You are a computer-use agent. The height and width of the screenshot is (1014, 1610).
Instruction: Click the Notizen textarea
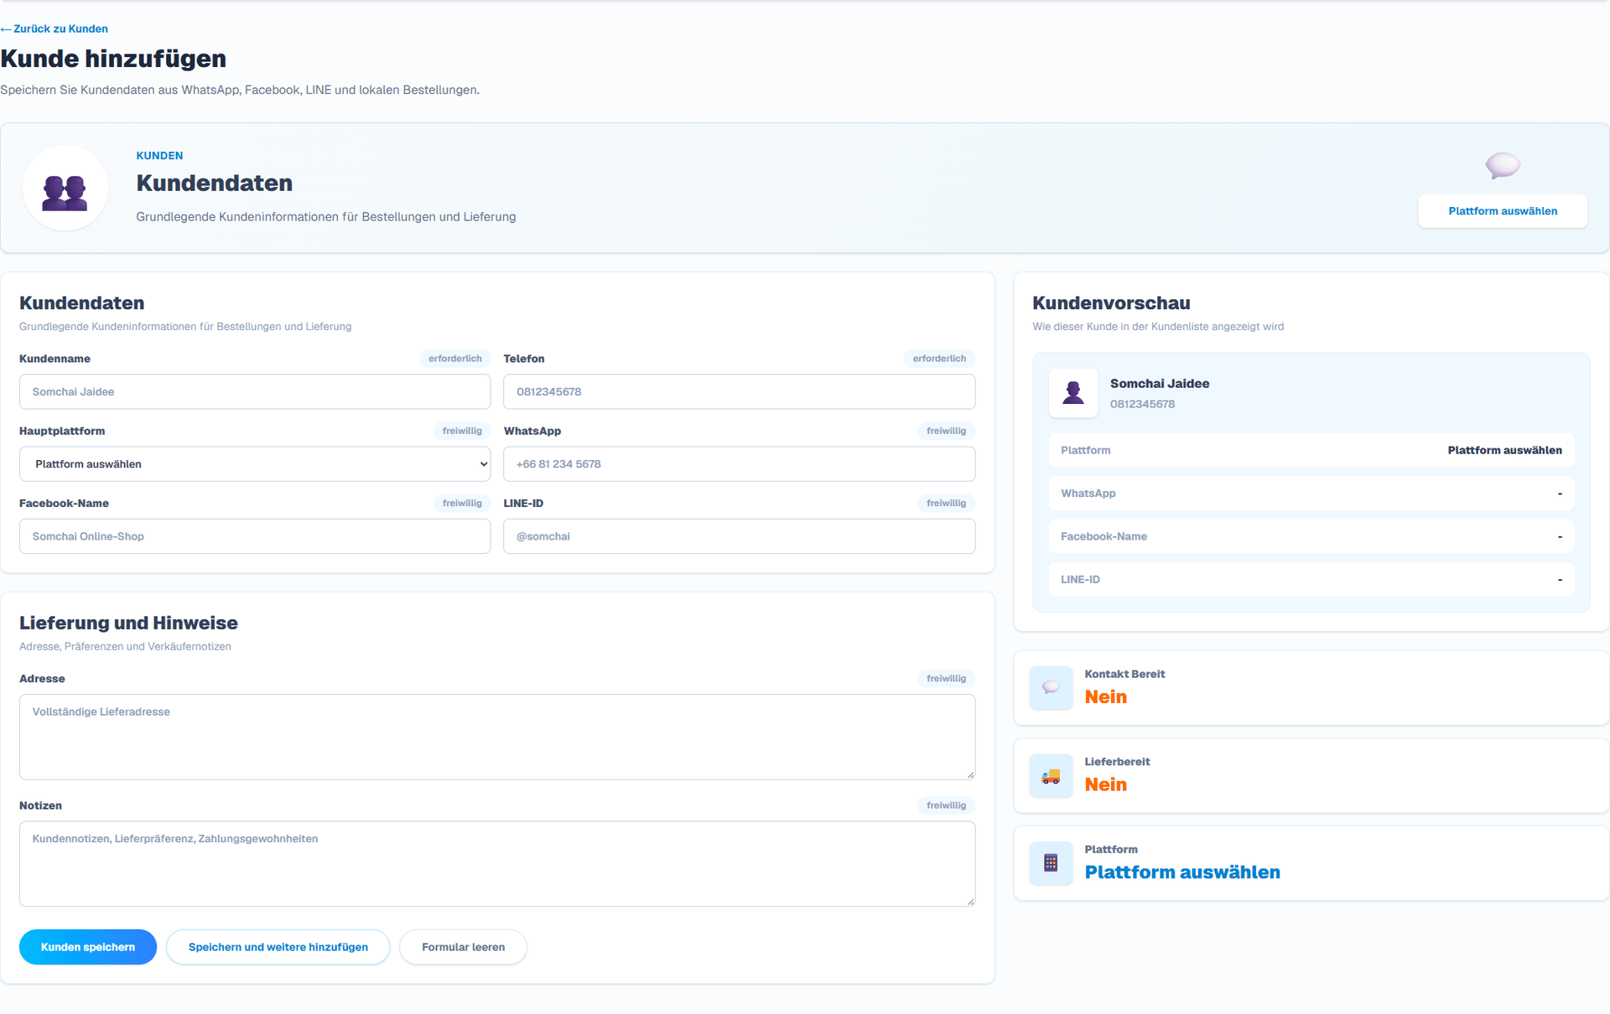tap(497, 864)
